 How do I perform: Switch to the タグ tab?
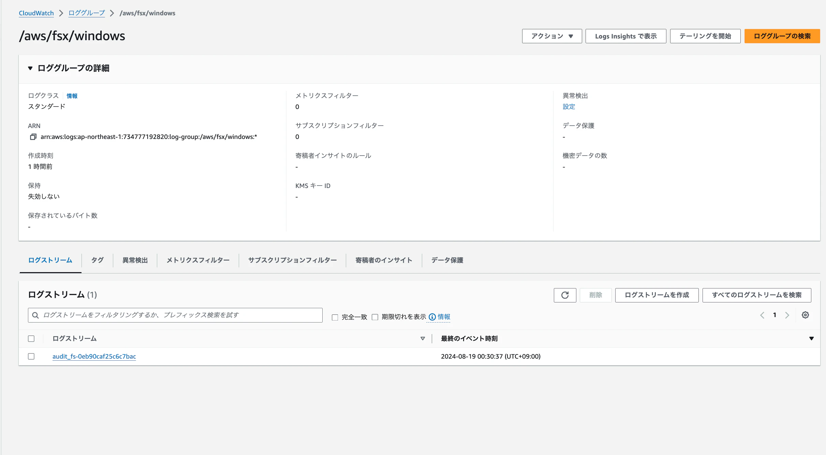(97, 260)
